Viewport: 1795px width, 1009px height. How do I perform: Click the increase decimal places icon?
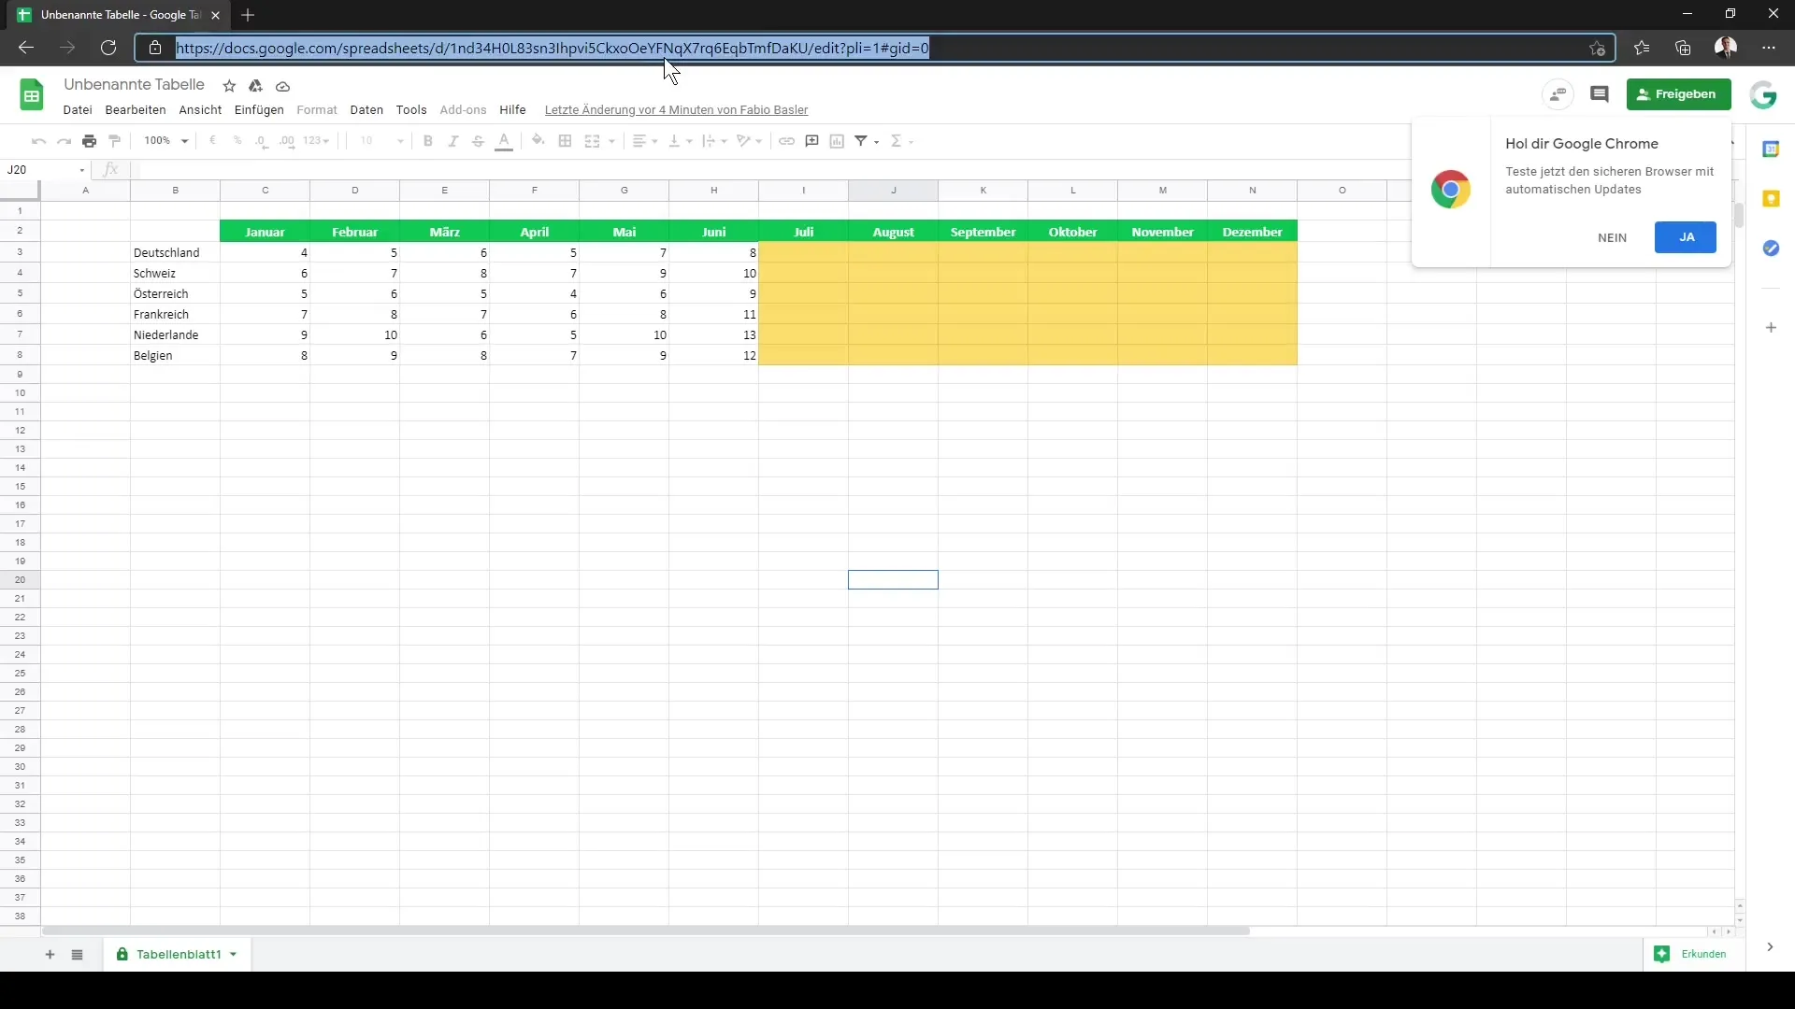pyautogui.click(x=287, y=141)
